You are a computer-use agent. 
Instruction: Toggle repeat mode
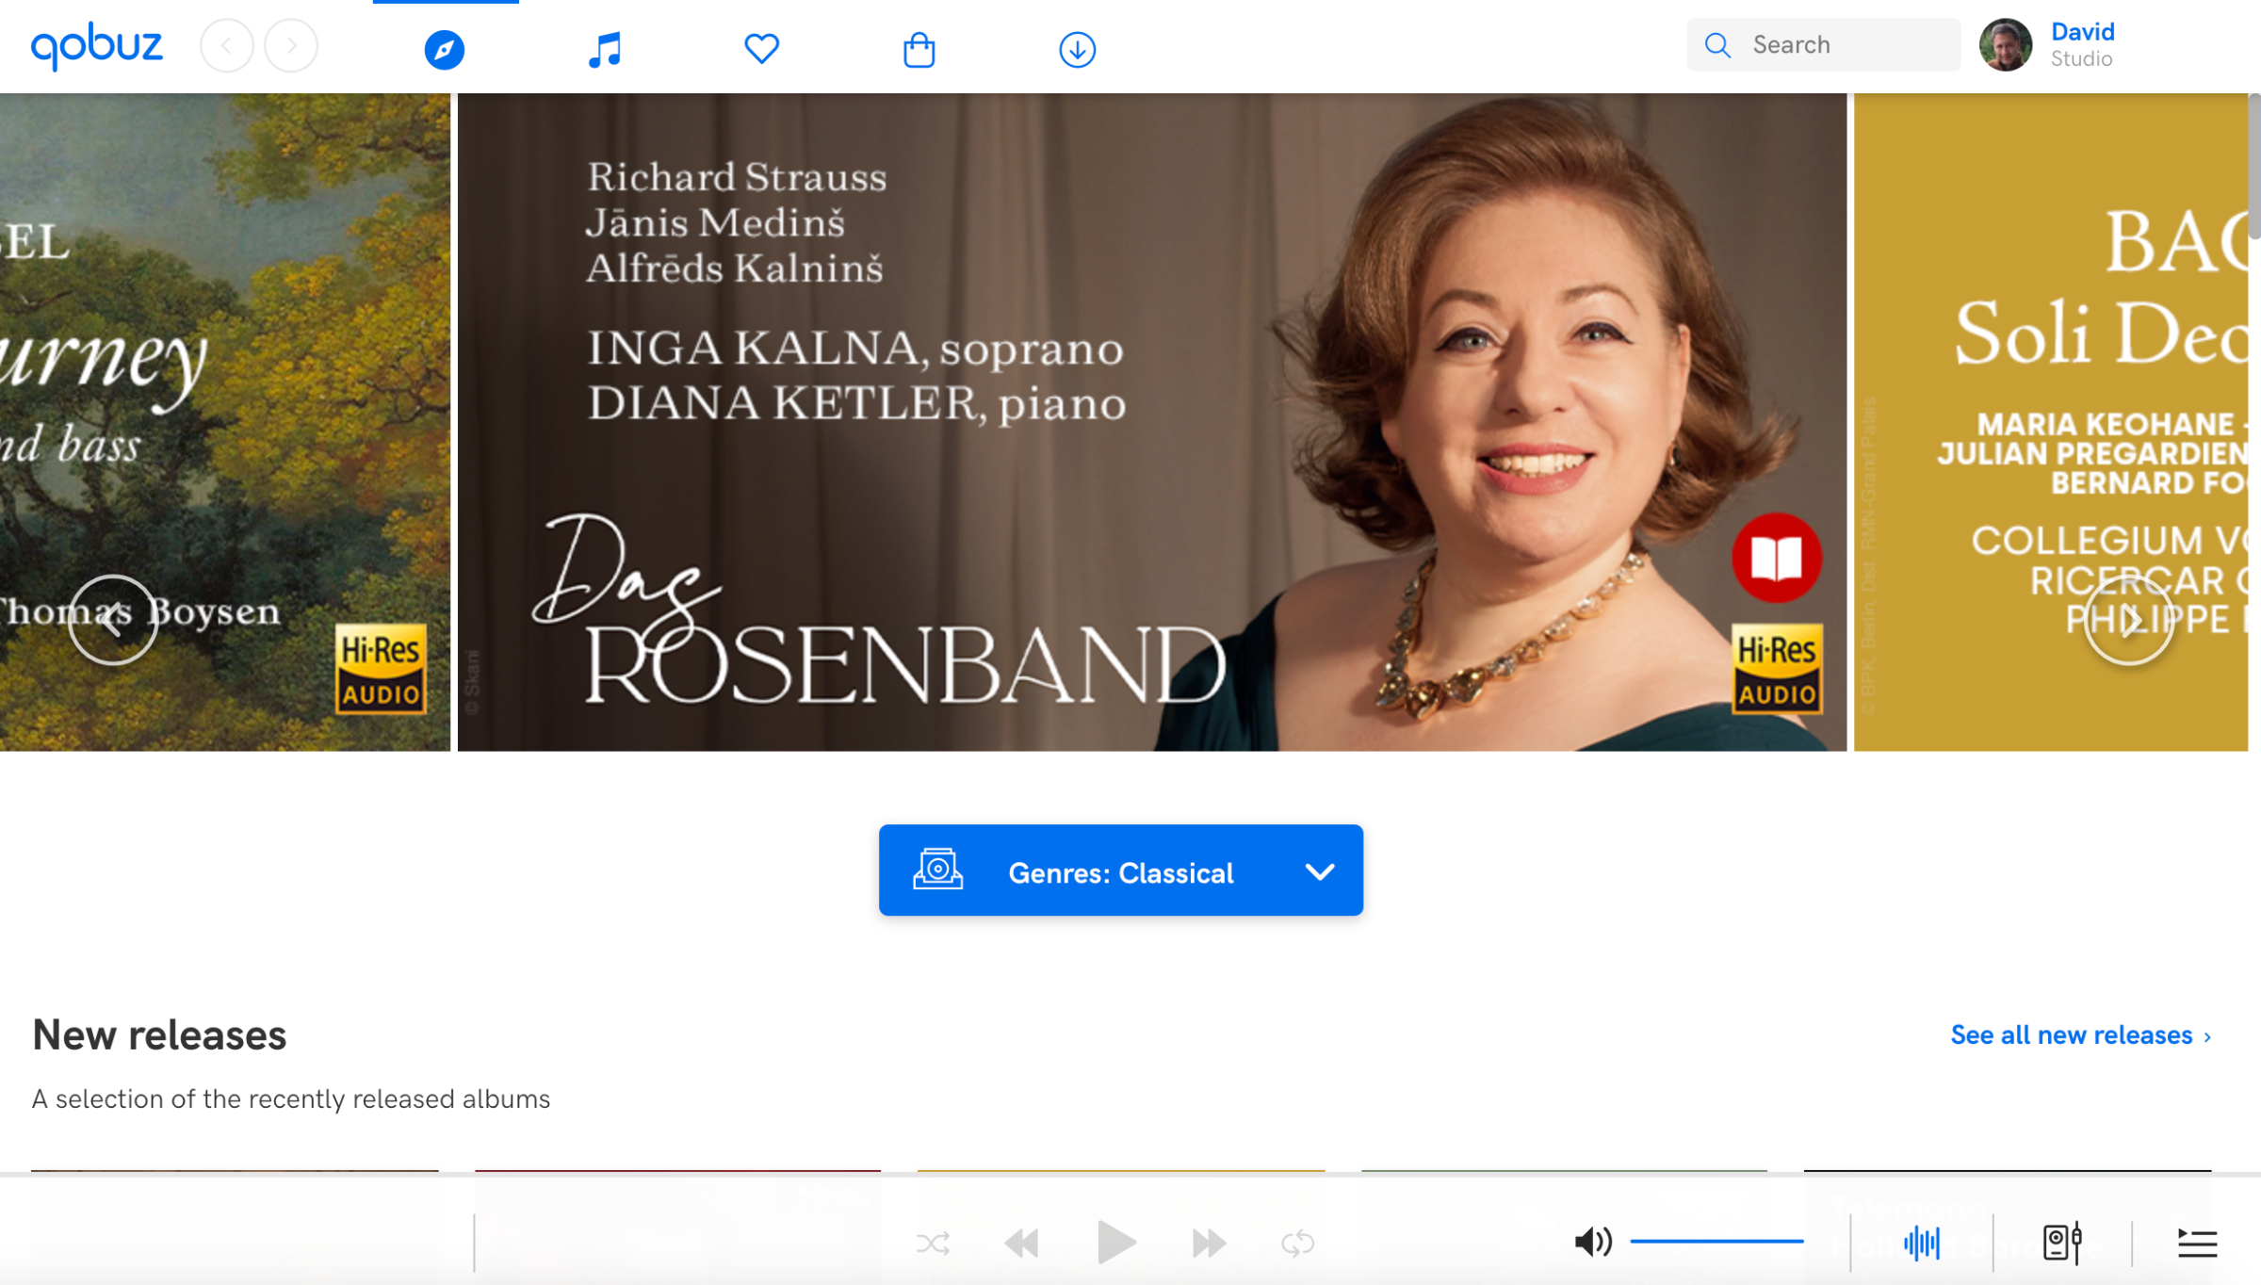click(x=1297, y=1244)
